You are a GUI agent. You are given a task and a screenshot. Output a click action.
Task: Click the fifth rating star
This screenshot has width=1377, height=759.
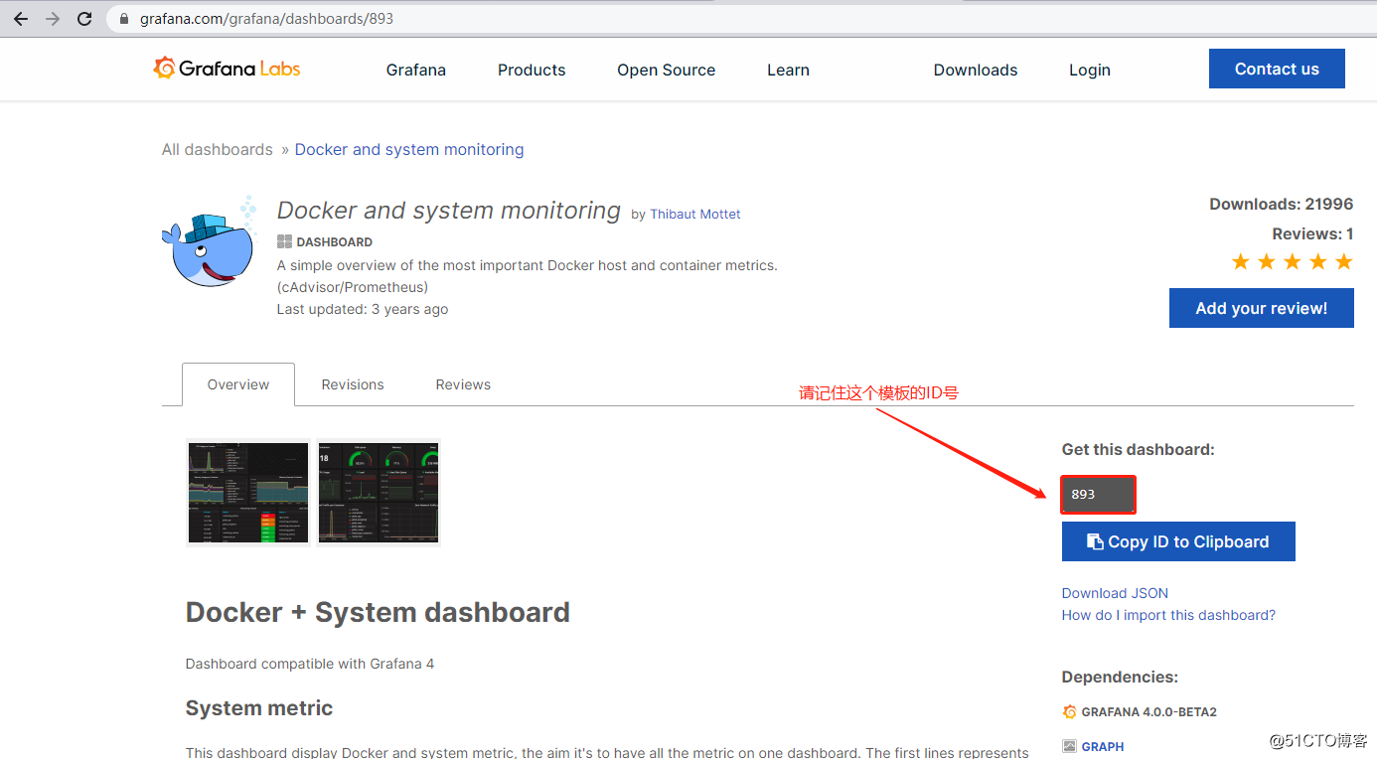coord(1344,261)
